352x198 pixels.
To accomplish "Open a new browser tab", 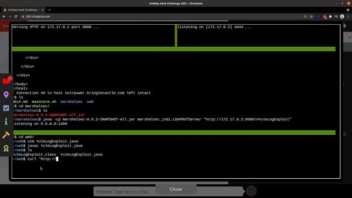I will point(50,10).
